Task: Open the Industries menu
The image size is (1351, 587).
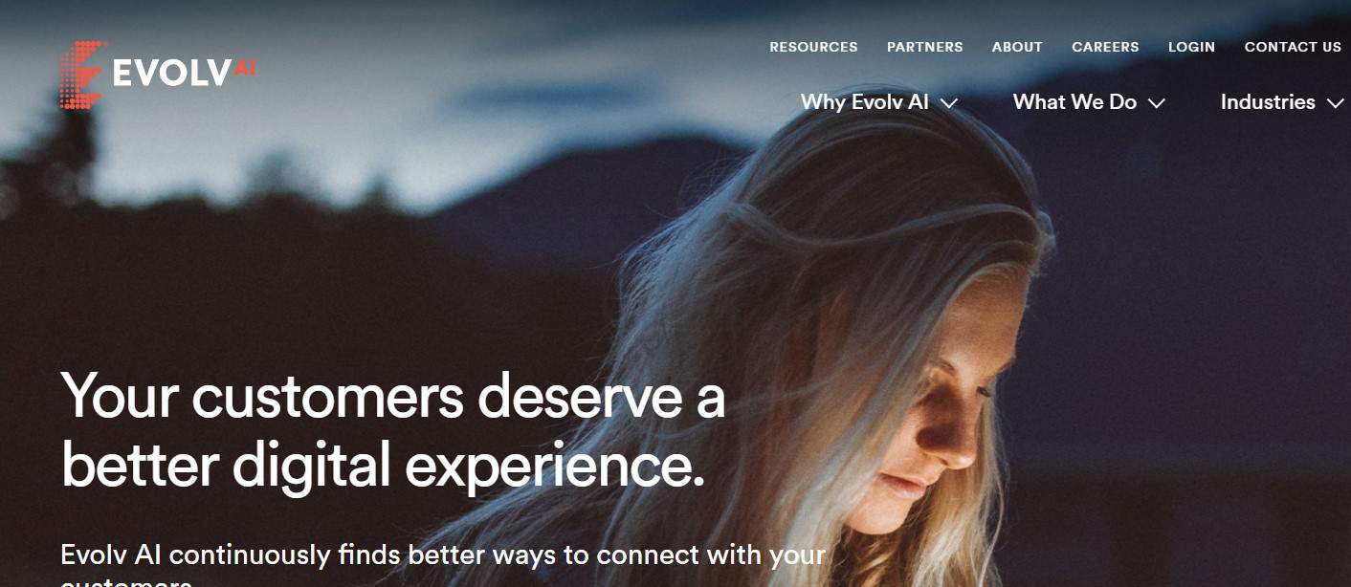Action: point(1268,102)
